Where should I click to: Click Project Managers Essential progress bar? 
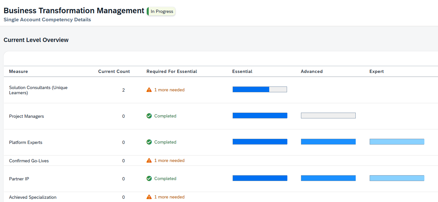point(260,116)
